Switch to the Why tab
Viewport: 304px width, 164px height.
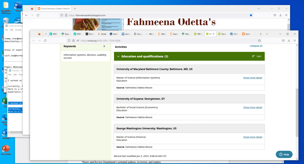186,34
